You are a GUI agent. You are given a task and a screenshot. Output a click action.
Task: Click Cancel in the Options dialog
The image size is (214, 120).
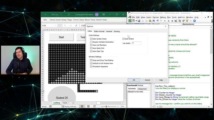click(147, 80)
